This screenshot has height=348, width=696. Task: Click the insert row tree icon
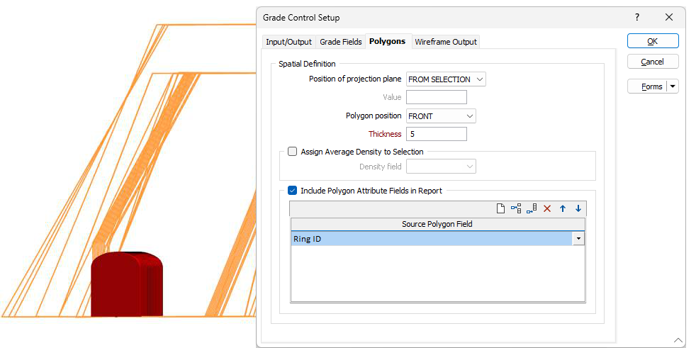[516, 208]
